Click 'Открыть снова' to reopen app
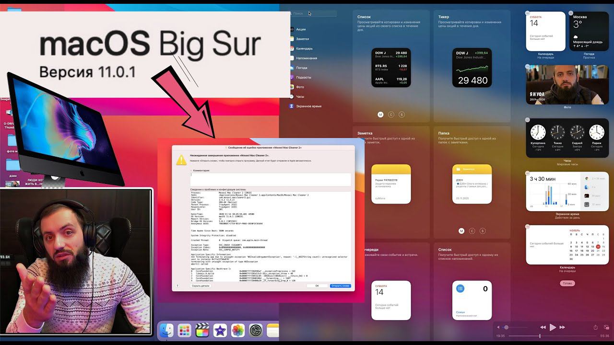Image resolution: width=614 pixels, height=345 pixels. pos(340,286)
